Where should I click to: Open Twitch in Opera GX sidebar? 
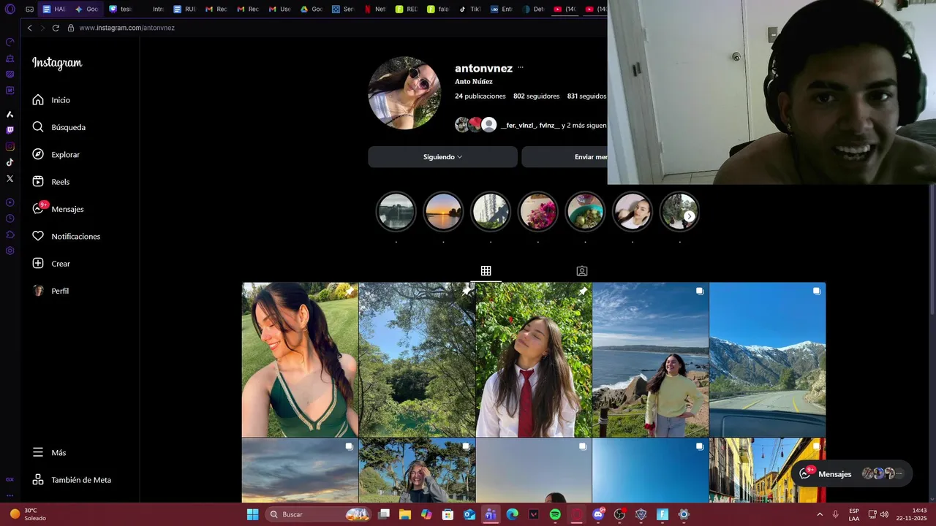tap(10, 130)
